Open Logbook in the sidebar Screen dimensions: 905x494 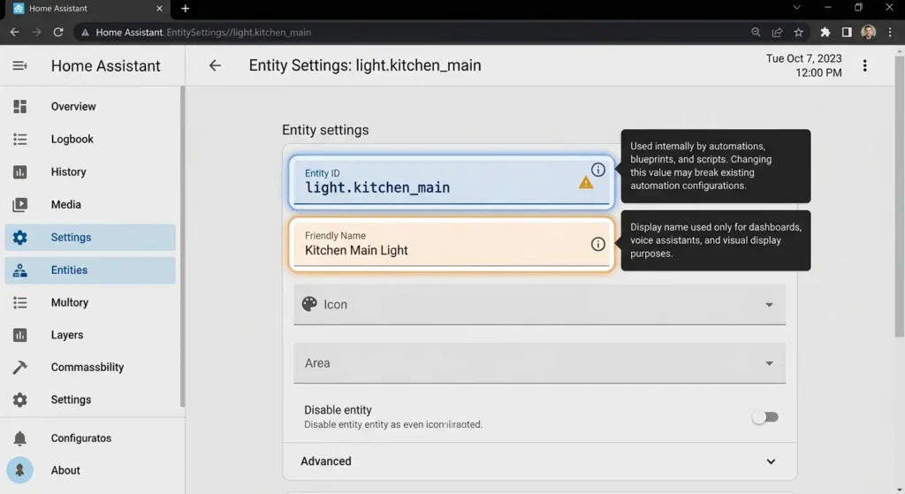click(90, 139)
